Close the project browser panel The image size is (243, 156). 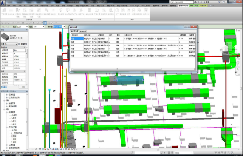27,91
